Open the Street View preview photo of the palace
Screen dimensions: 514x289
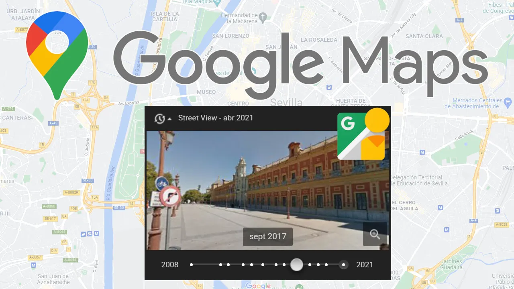[268, 190]
